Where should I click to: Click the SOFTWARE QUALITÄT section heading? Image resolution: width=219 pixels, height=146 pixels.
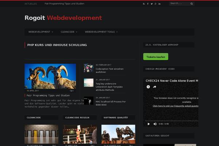click(x=116, y=118)
